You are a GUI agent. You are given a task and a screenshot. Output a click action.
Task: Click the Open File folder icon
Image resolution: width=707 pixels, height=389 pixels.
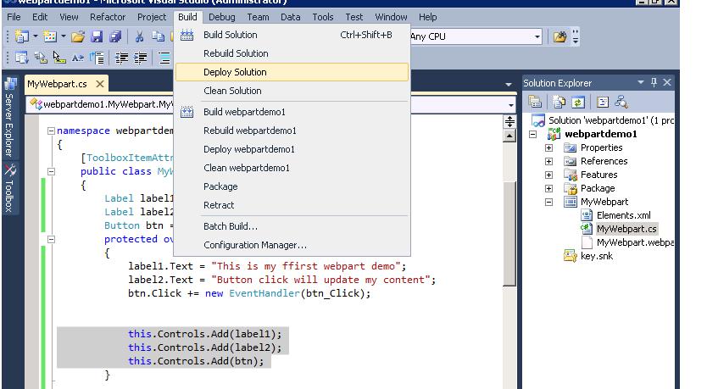78,36
